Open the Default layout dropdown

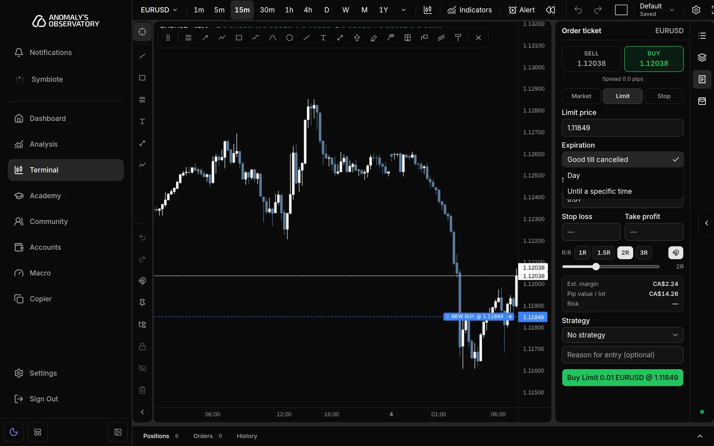(x=657, y=10)
